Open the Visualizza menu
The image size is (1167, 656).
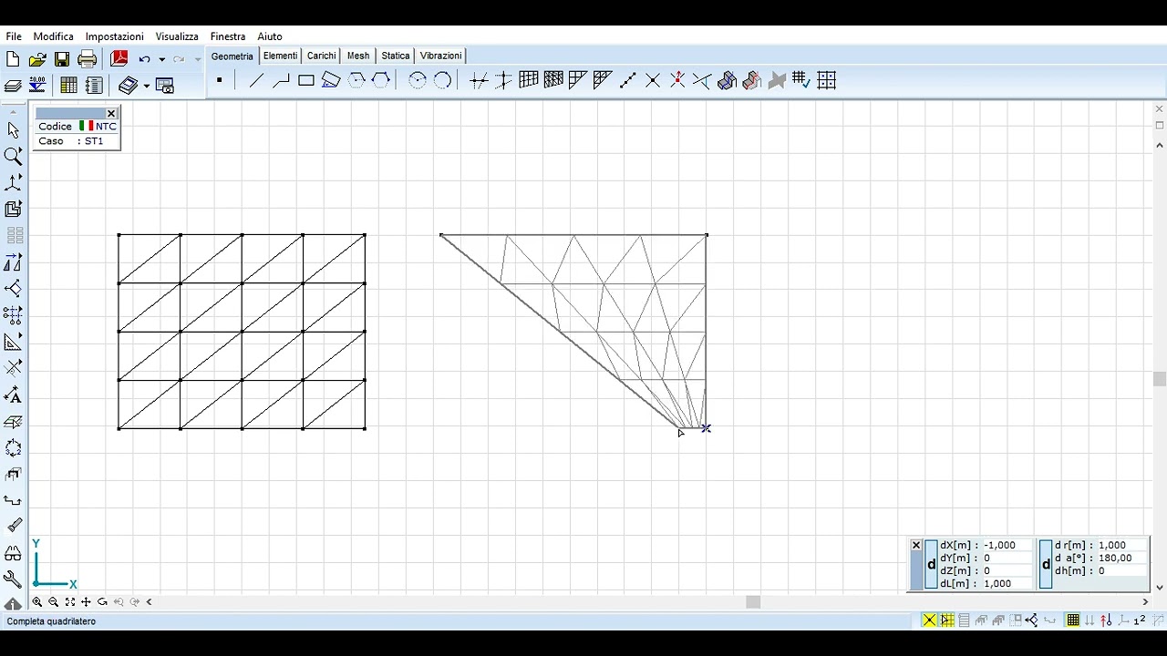click(177, 36)
